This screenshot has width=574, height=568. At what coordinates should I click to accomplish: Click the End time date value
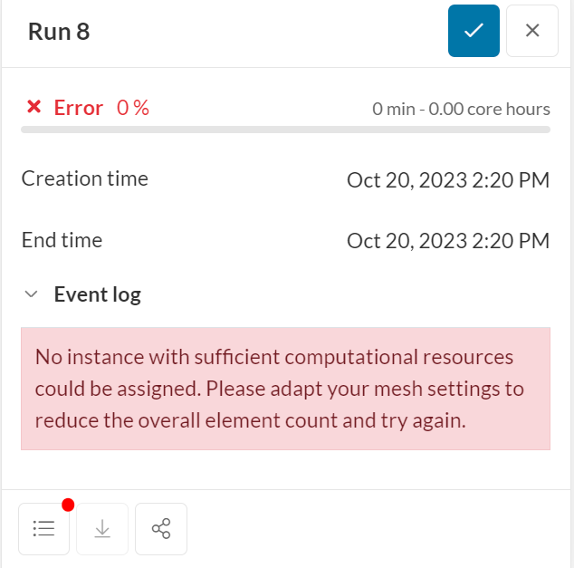(448, 241)
